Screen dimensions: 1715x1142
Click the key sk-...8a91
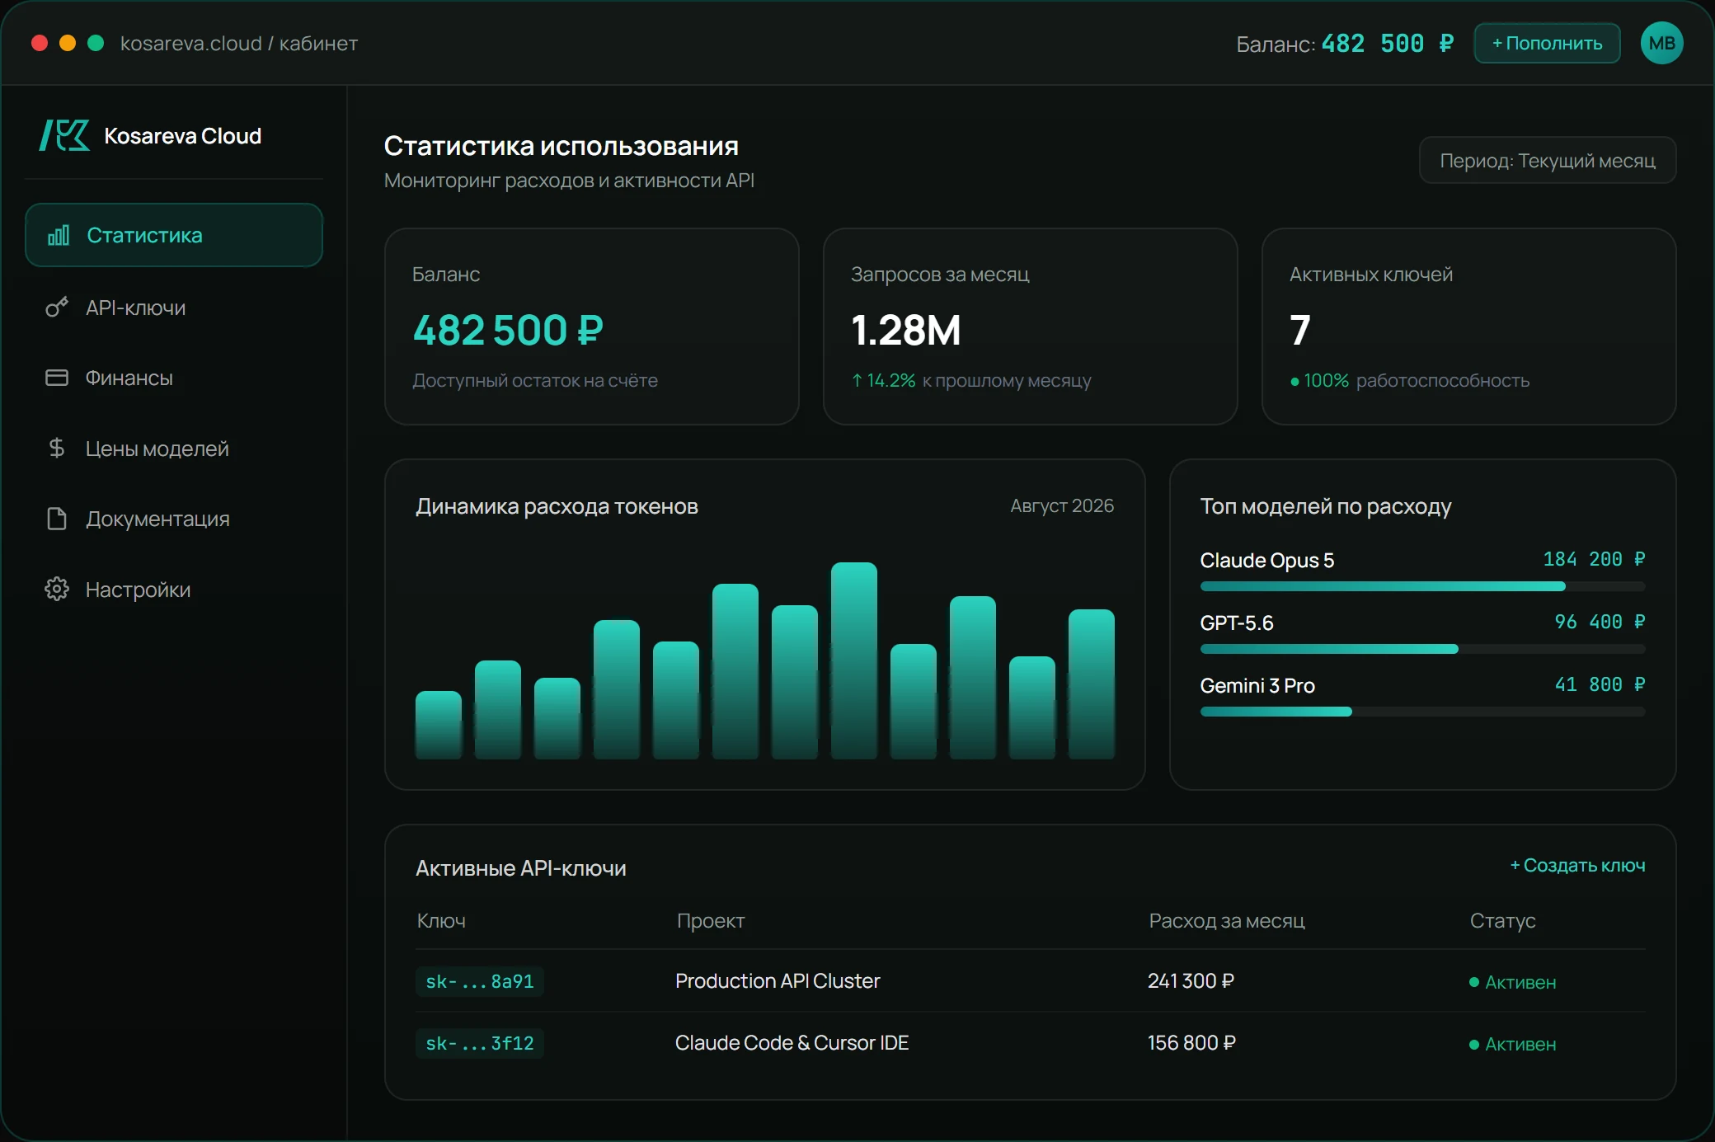click(479, 981)
